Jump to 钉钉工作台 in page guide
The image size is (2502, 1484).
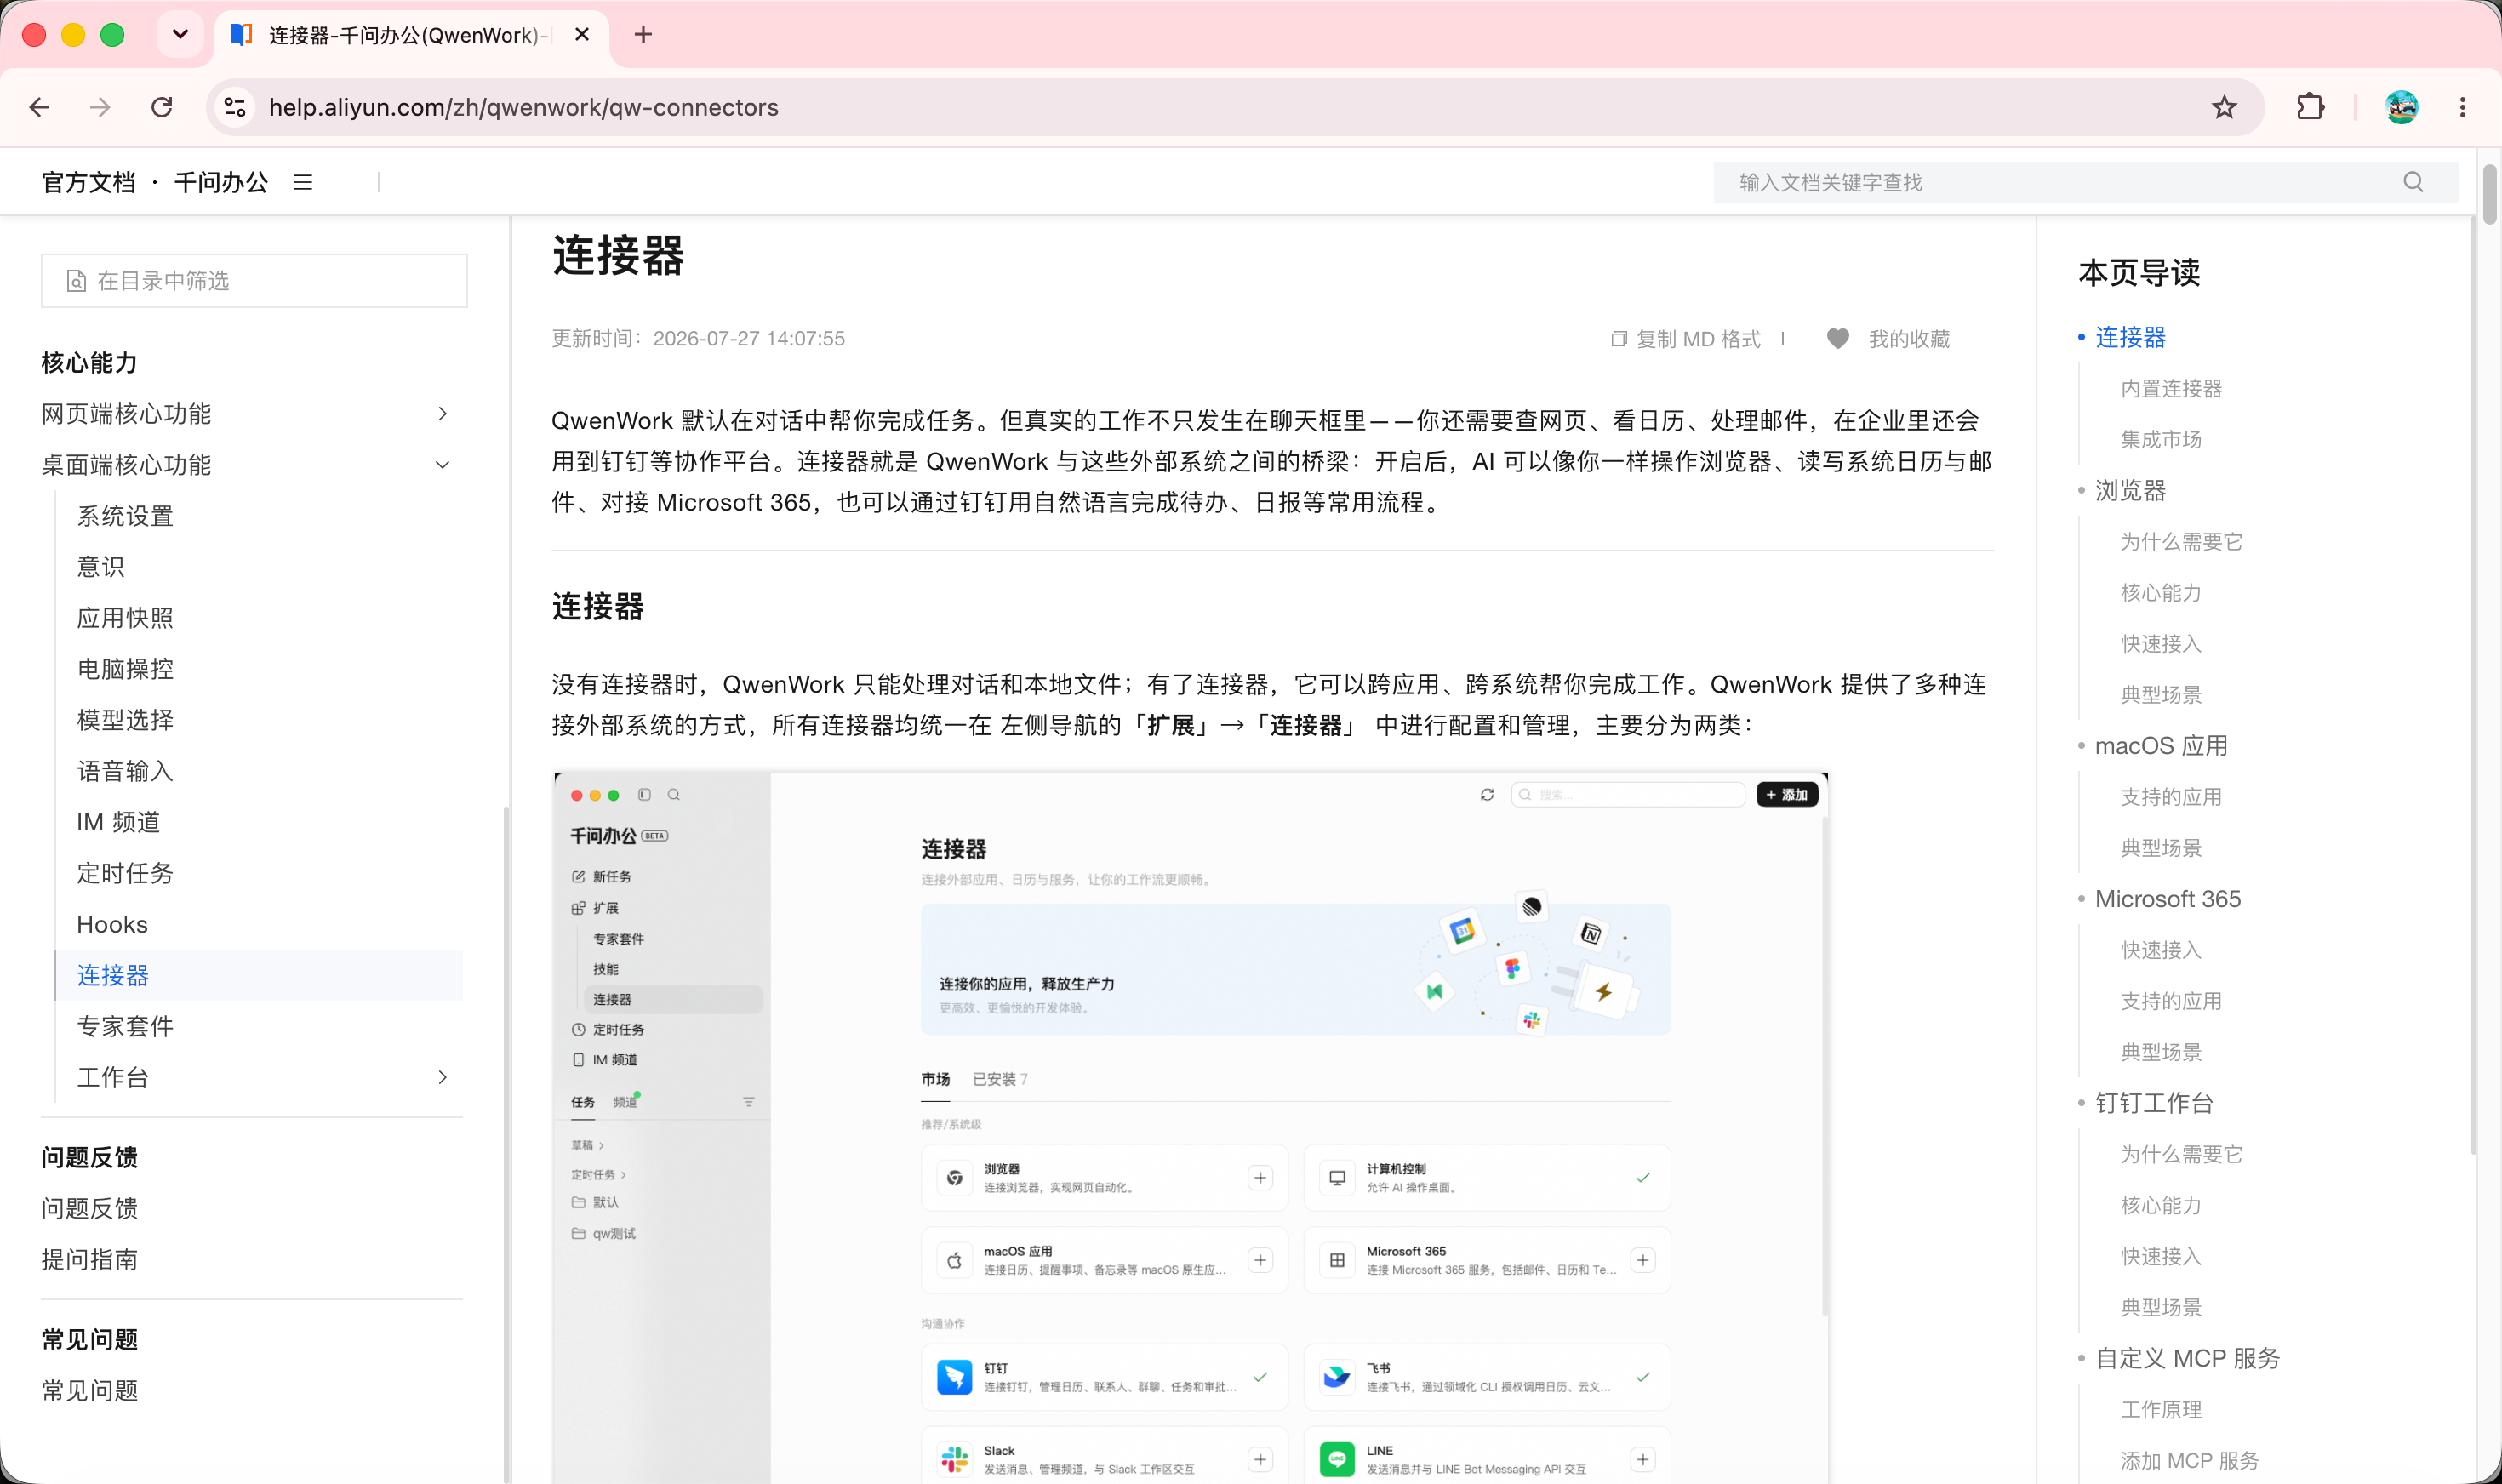tap(2154, 1102)
